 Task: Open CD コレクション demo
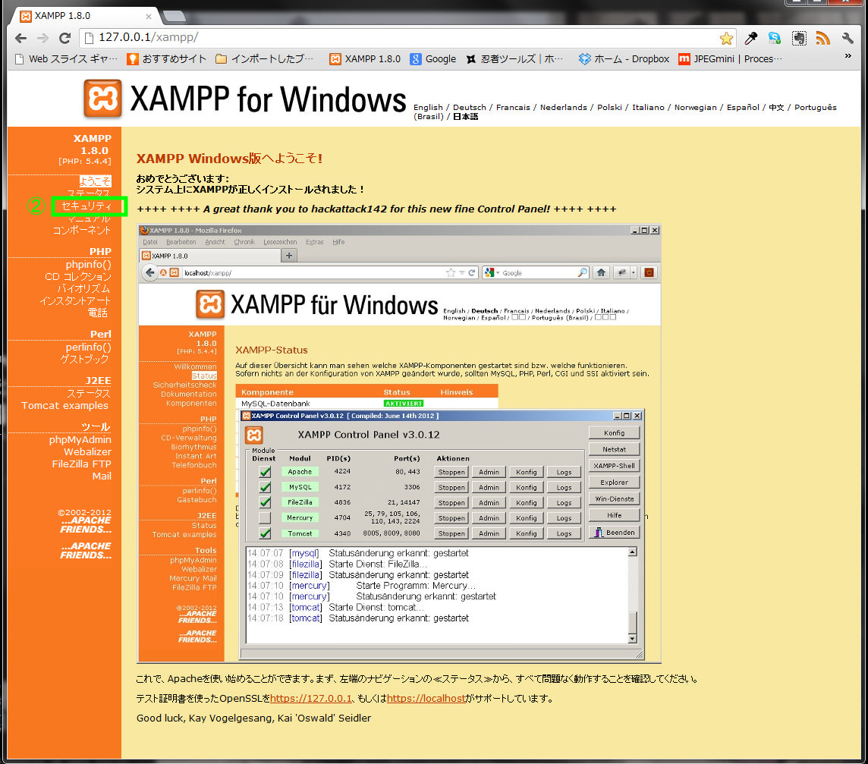coord(78,277)
